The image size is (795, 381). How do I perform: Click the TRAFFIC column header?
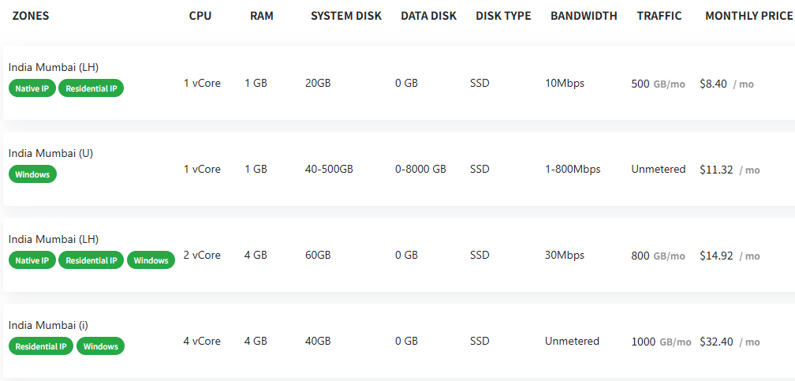pyautogui.click(x=659, y=16)
